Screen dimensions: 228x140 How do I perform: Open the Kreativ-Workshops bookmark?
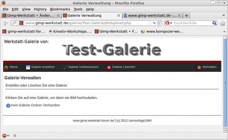click(x=70, y=31)
